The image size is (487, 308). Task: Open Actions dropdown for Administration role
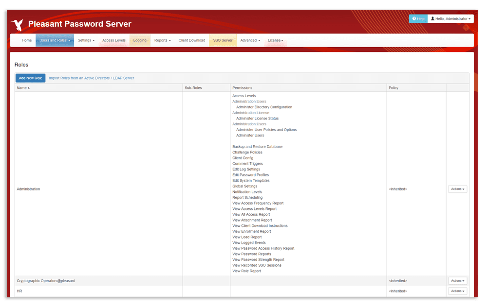click(457, 189)
